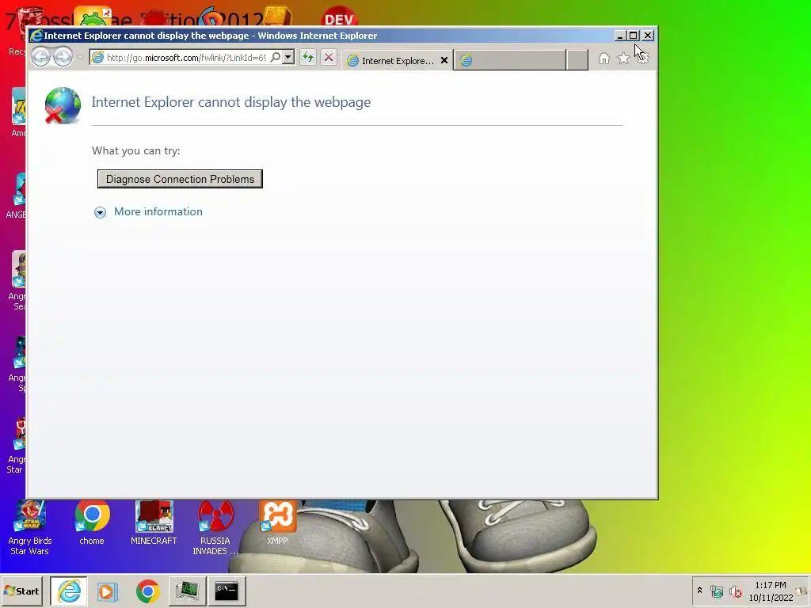This screenshot has height=608, width=811.
Task: Maximize the Internet Explorer window
Action: 633,35
